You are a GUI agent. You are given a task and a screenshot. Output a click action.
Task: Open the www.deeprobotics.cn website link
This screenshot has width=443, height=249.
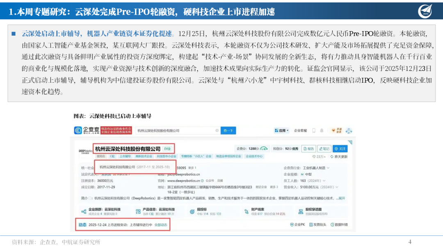coord(184,181)
